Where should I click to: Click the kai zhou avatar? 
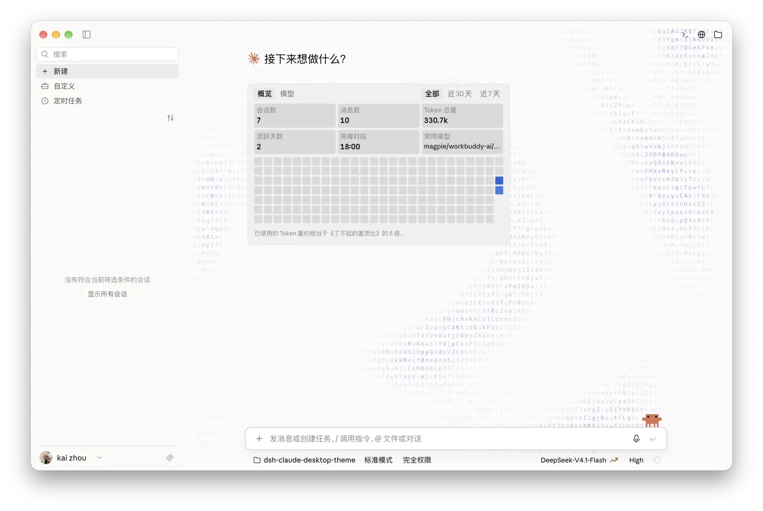46,458
